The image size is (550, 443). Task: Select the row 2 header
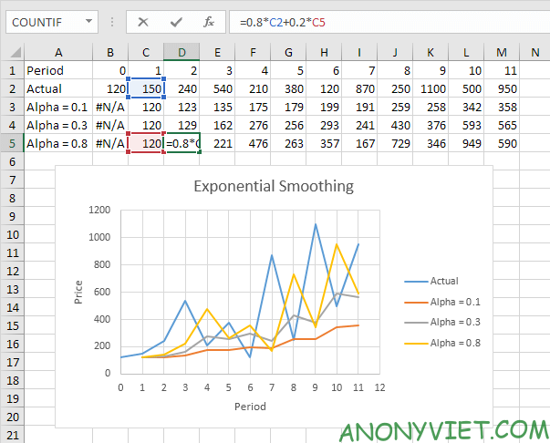click(x=11, y=88)
